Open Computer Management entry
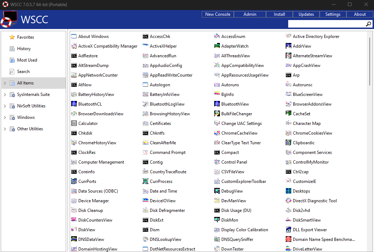The height and width of the screenshot is (252, 374). coord(101,162)
